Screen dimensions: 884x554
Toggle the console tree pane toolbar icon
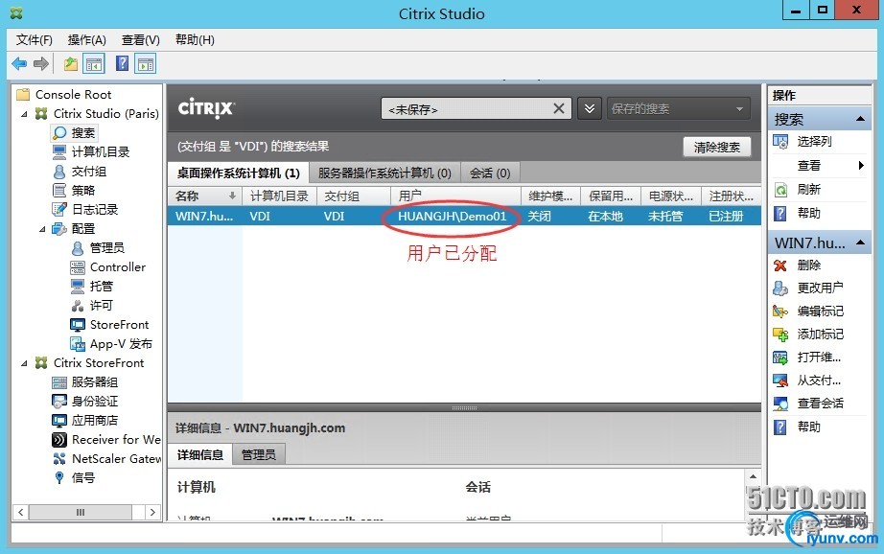94,63
